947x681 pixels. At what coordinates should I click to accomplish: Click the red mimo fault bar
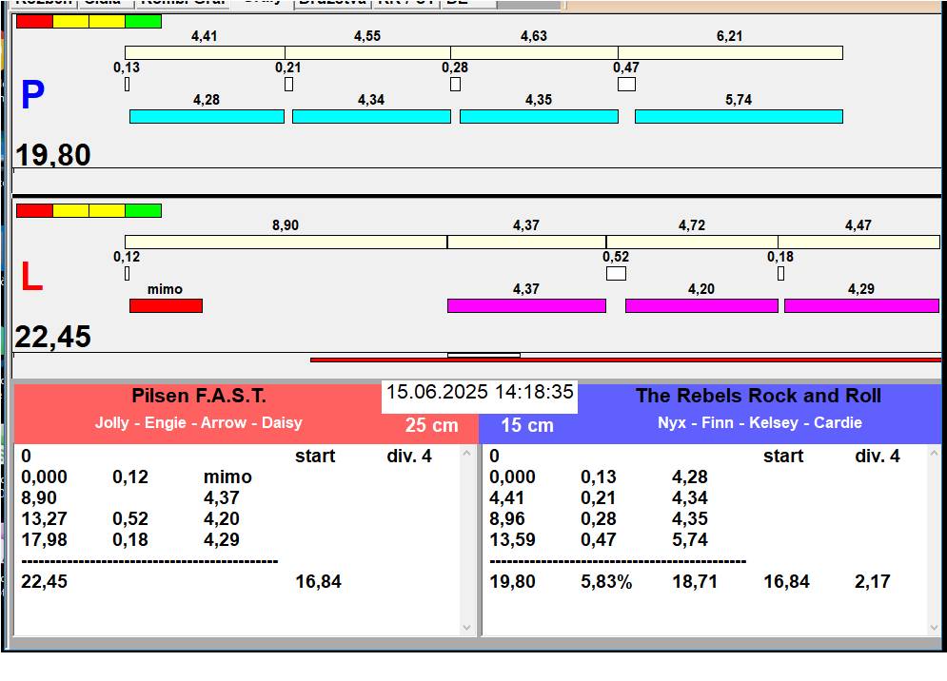pyautogui.click(x=166, y=305)
